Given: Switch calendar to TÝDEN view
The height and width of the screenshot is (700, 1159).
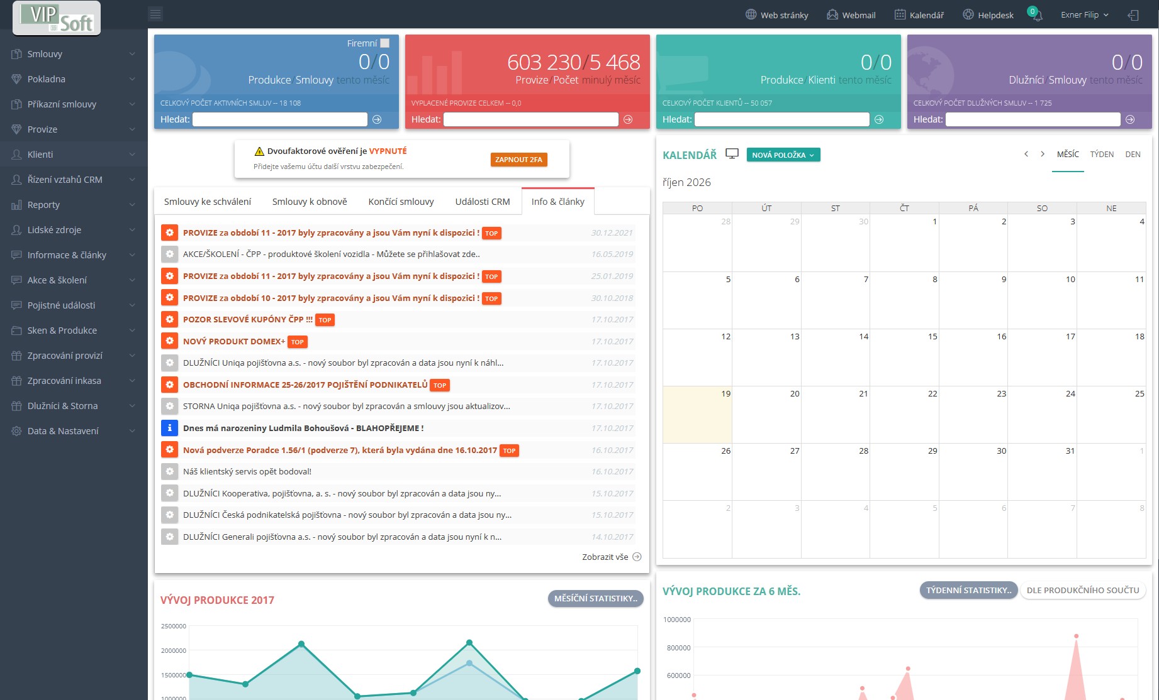Looking at the screenshot, I should point(1102,155).
